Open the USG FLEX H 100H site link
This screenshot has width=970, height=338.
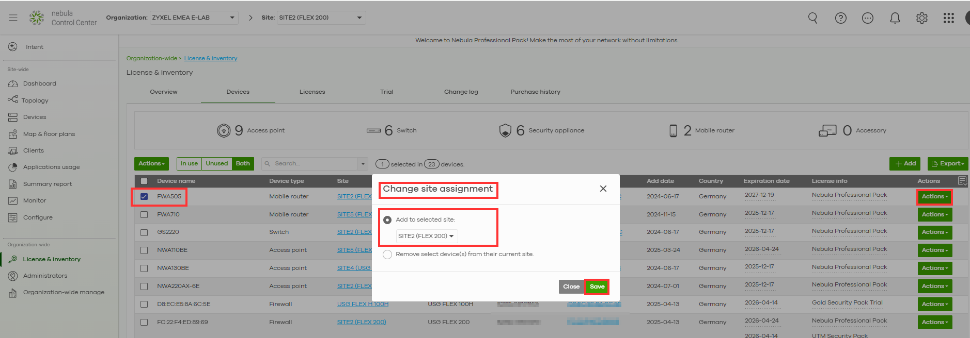(x=363, y=304)
